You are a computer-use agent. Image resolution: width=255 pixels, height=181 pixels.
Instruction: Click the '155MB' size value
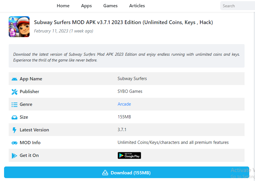click(124, 117)
